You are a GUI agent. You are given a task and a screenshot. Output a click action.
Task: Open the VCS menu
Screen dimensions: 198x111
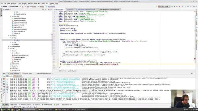pos(47,4)
